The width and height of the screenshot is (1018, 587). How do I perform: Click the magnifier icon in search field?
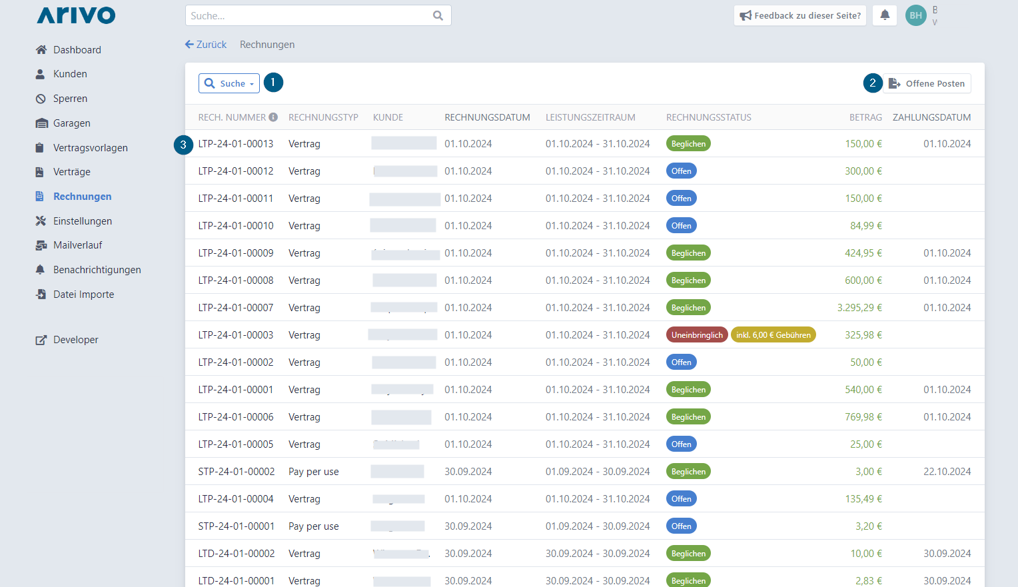pyautogui.click(x=438, y=15)
